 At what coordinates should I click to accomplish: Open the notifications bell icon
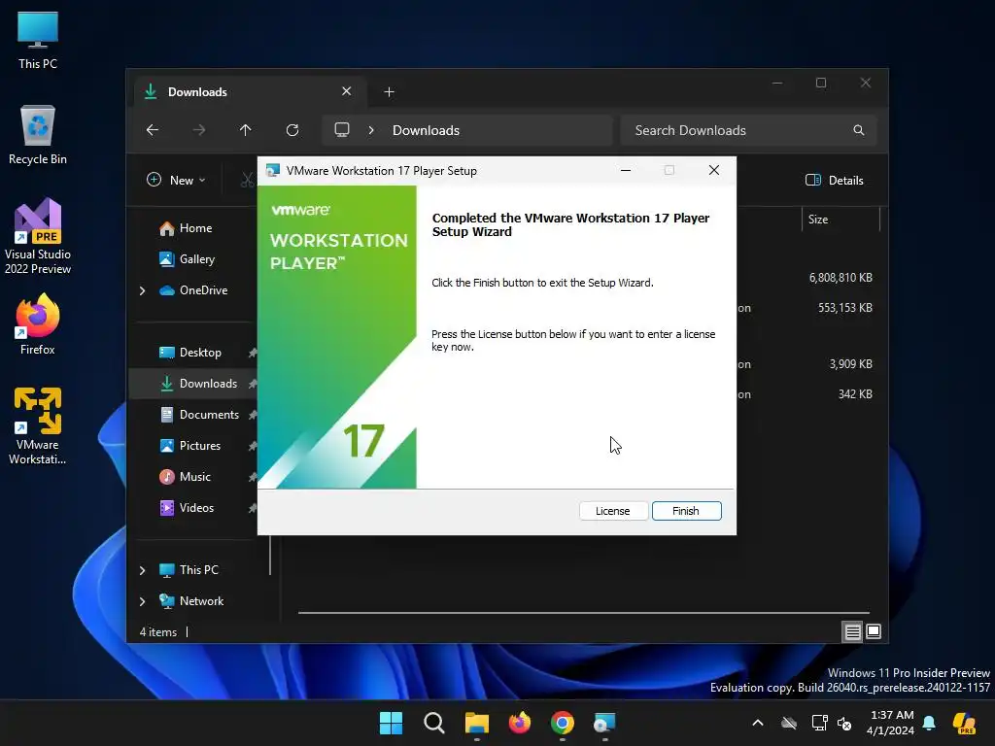pyautogui.click(x=929, y=723)
